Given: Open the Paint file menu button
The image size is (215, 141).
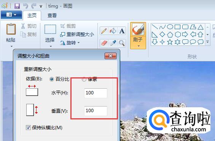Looking at the screenshot, I should (x=11, y=15).
